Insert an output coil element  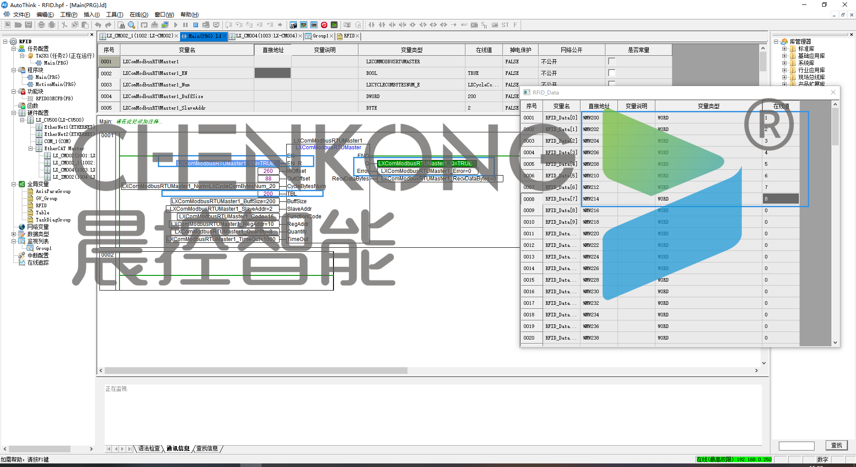coord(412,25)
